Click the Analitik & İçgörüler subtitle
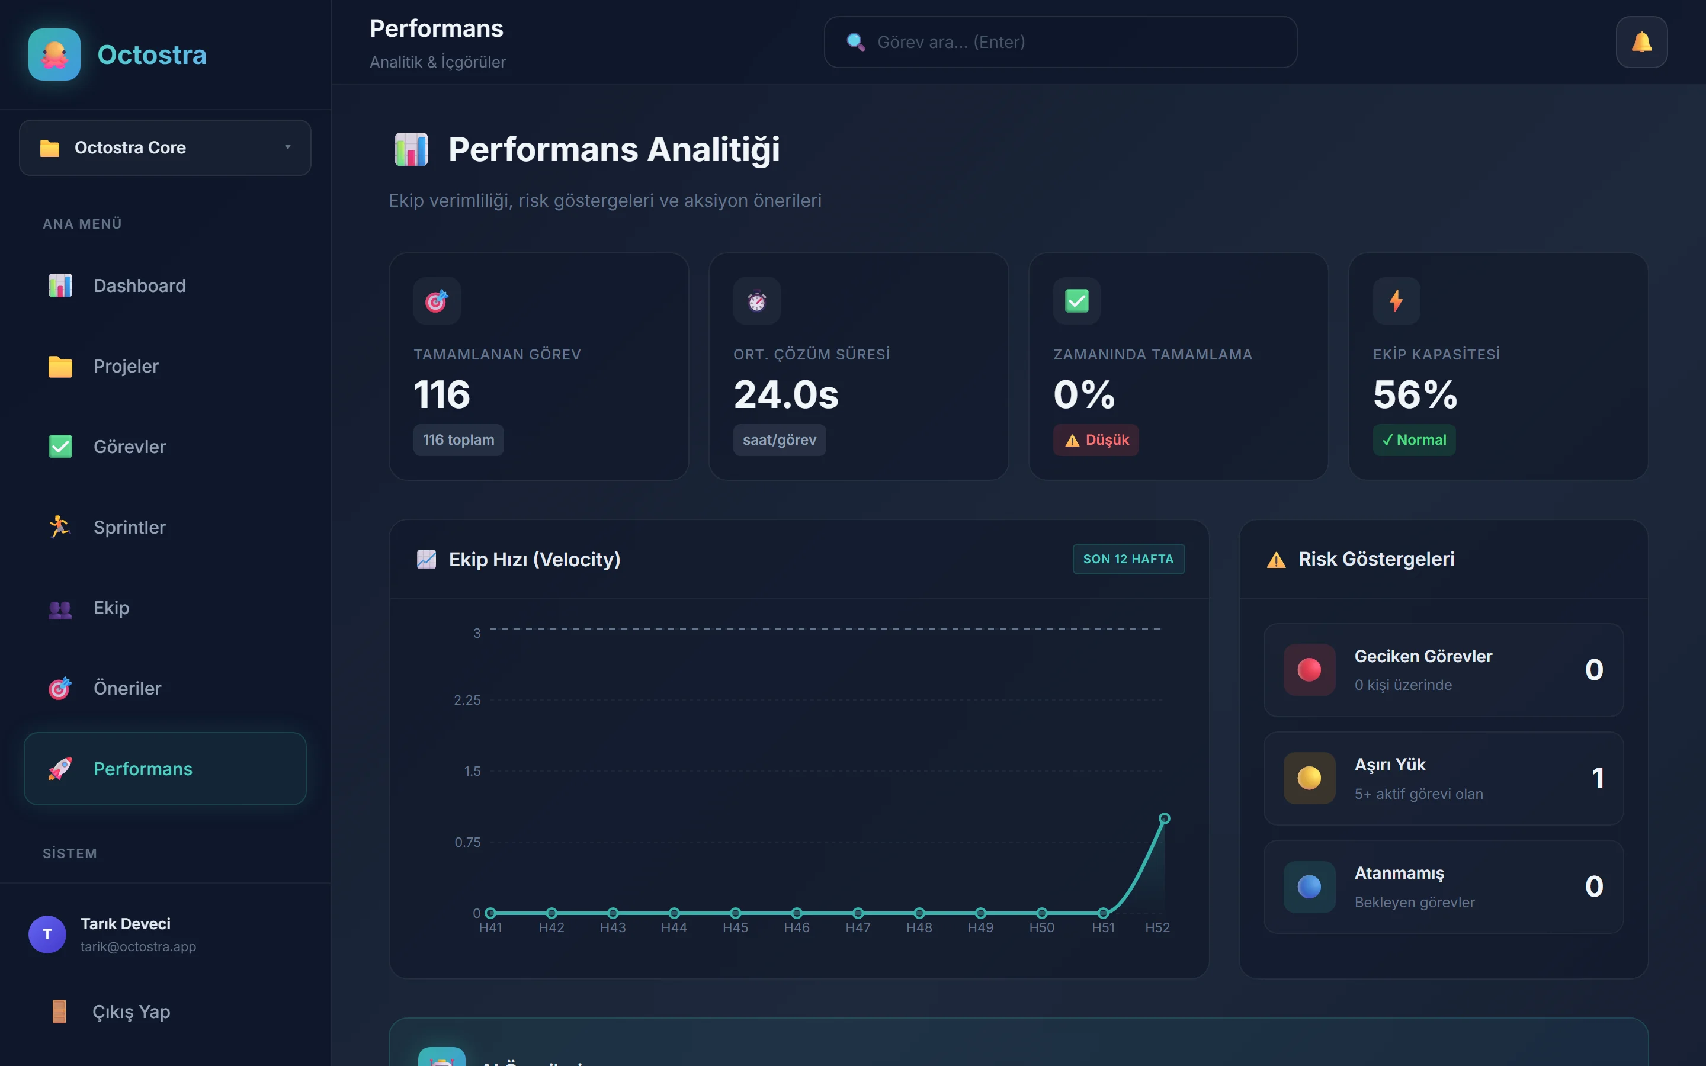The height and width of the screenshot is (1066, 1706). click(x=438, y=62)
